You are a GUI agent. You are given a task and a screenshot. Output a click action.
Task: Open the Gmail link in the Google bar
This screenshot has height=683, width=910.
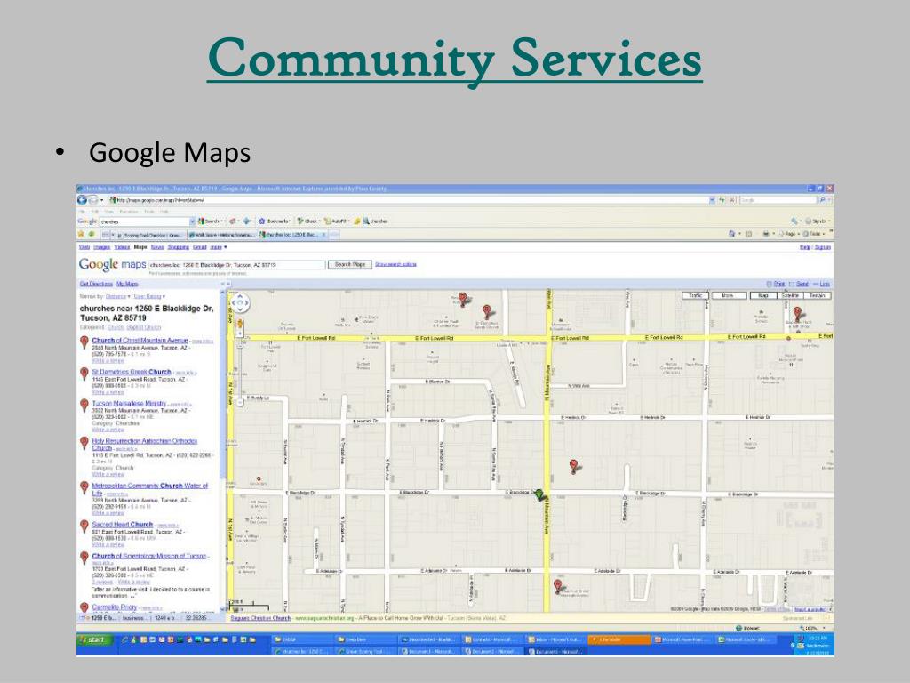(200, 247)
